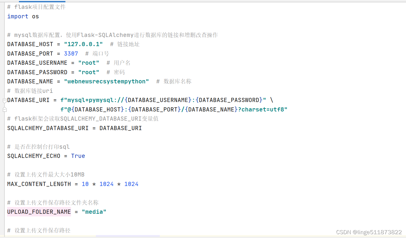Viewport: 406px width, 238px height.
Task: Click the DATABASE_PASSWORD variable definition
Action: click(x=37, y=72)
